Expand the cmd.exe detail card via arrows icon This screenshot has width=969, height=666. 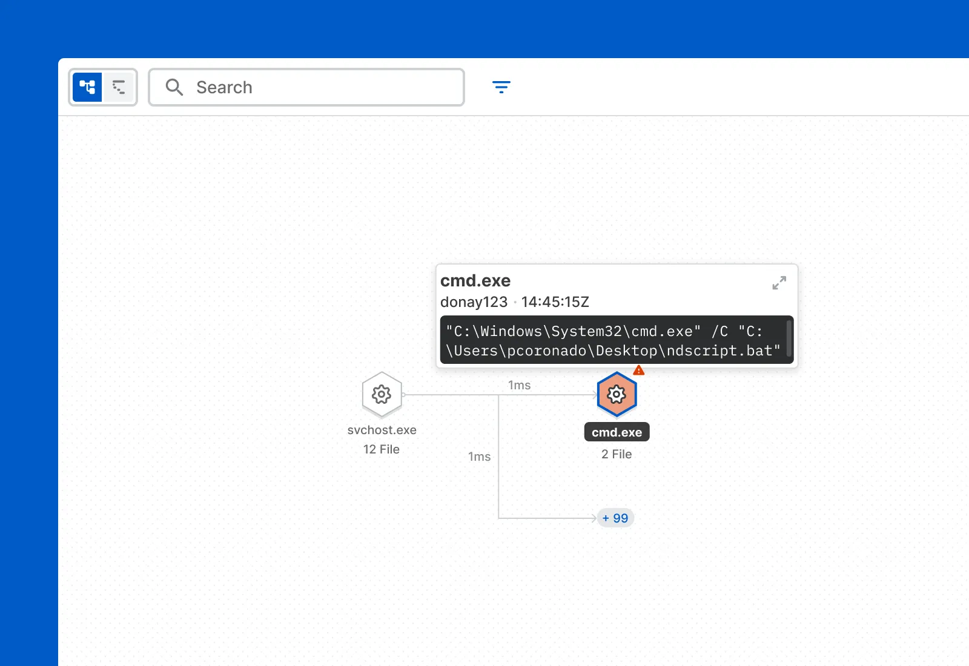(x=779, y=283)
